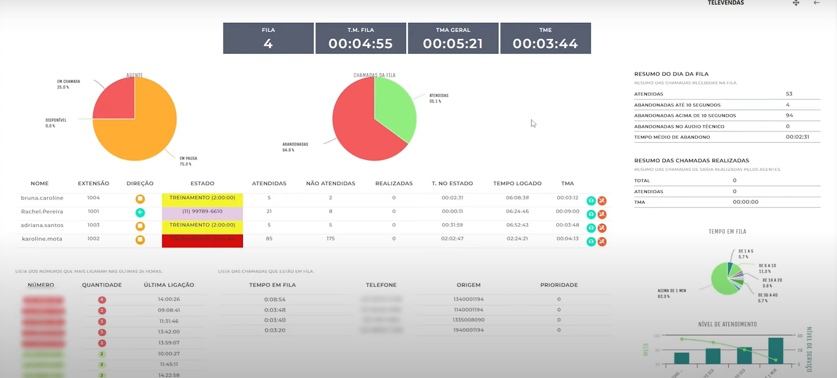Click the quantity badge for the 10:00:27 call
This screenshot has height=378, width=837.
pyautogui.click(x=102, y=354)
